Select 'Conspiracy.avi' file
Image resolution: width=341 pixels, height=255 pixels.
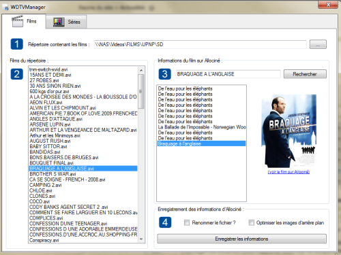point(83,240)
